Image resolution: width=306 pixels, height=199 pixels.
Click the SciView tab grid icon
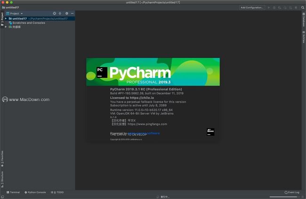pyautogui.click(x=304, y=32)
